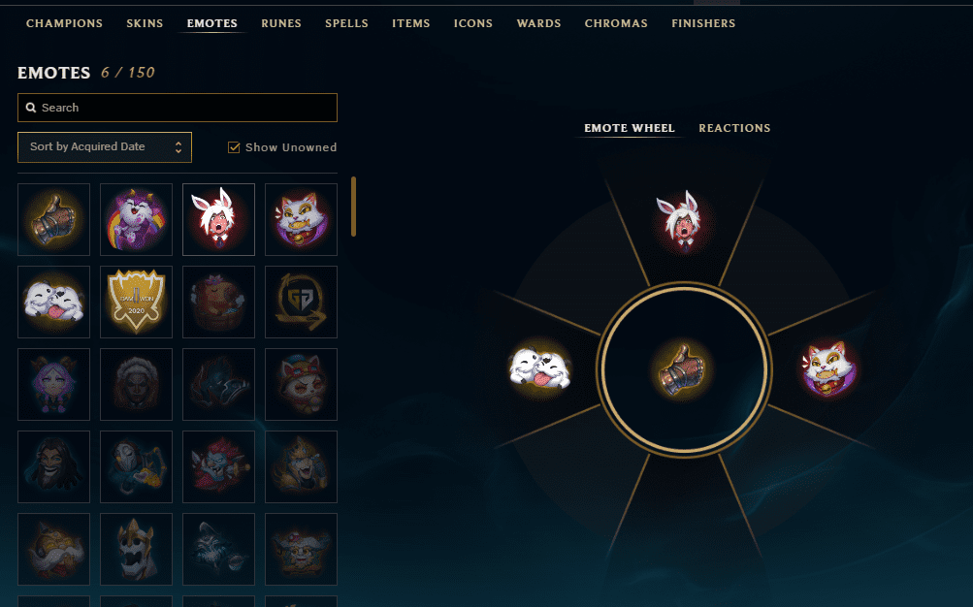Image resolution: width=973 pixels, height=607 pixels.
Task: Click the 2020 gold shield emote
Action: pyautogui.click(x=136, y=302)
